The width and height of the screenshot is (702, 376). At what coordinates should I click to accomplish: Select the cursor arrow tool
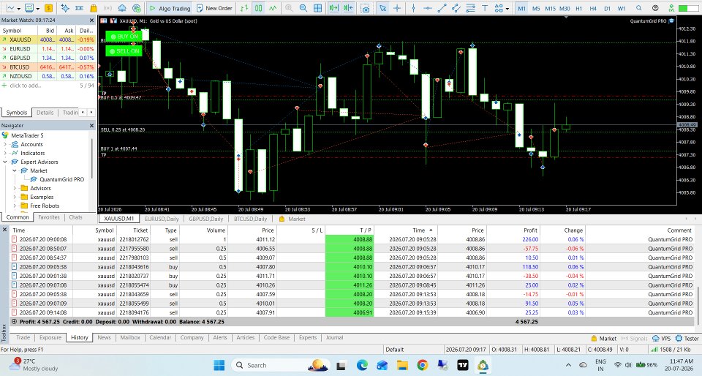(x=382, y=8)
